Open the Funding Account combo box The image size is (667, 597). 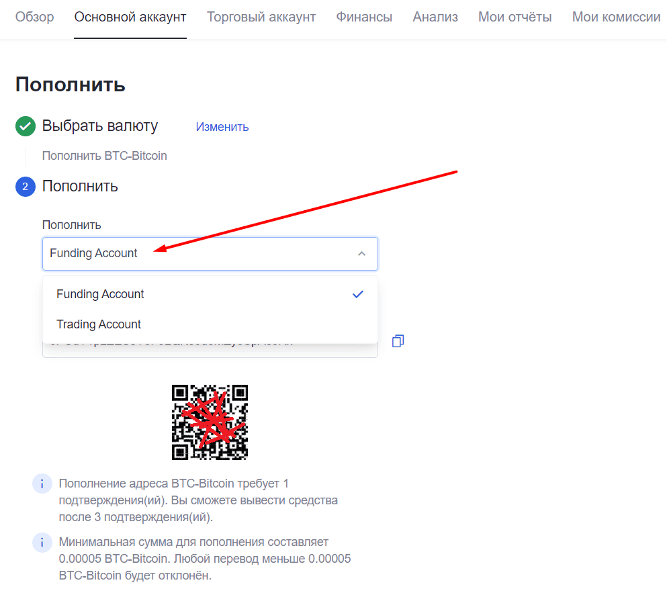point(210,254)
